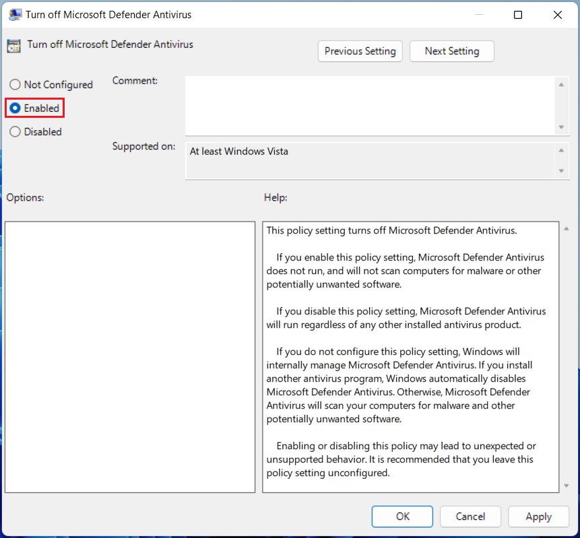Click the 'At least Windows Vista' text
The height and width of the screenshot is (538, 580).
238,152
